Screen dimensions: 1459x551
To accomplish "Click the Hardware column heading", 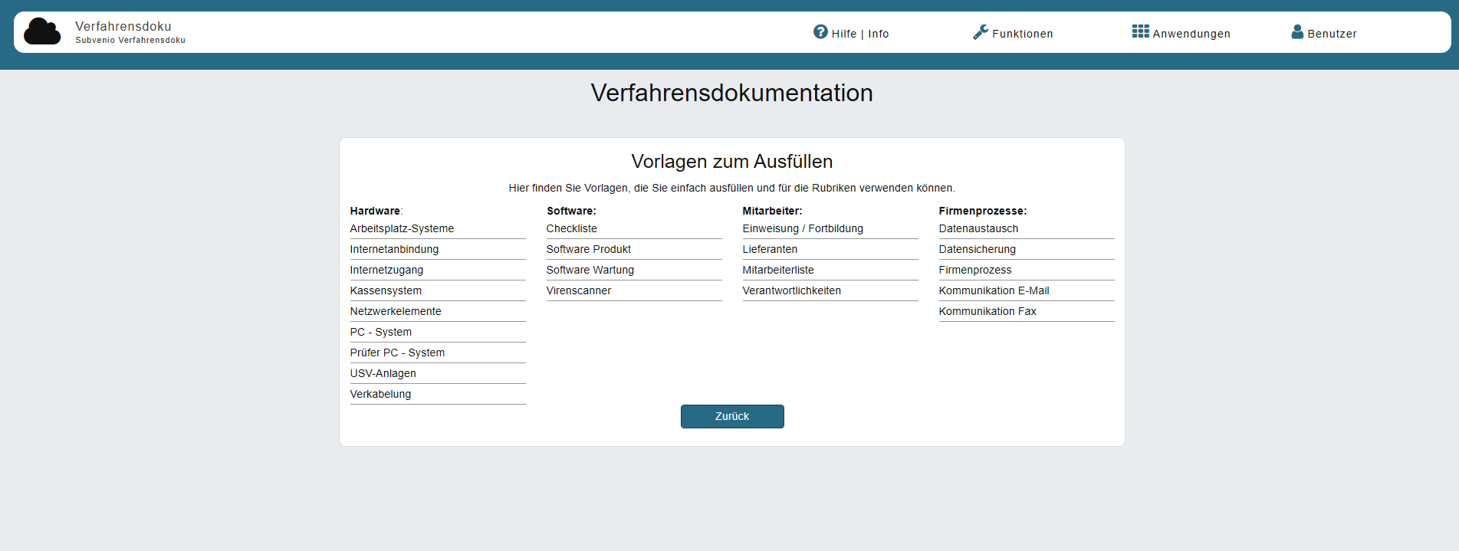I will click(x=376, y=211).
